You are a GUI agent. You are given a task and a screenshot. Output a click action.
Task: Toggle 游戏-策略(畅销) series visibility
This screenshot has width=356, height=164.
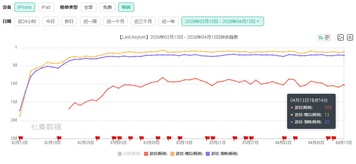click(221, 154)
